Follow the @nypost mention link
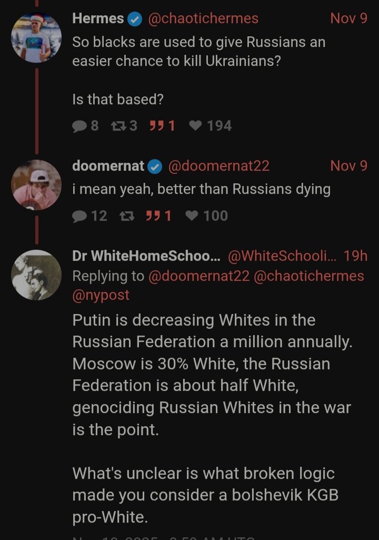The height and width of the screenshot is (540, 379). [101, 295]
